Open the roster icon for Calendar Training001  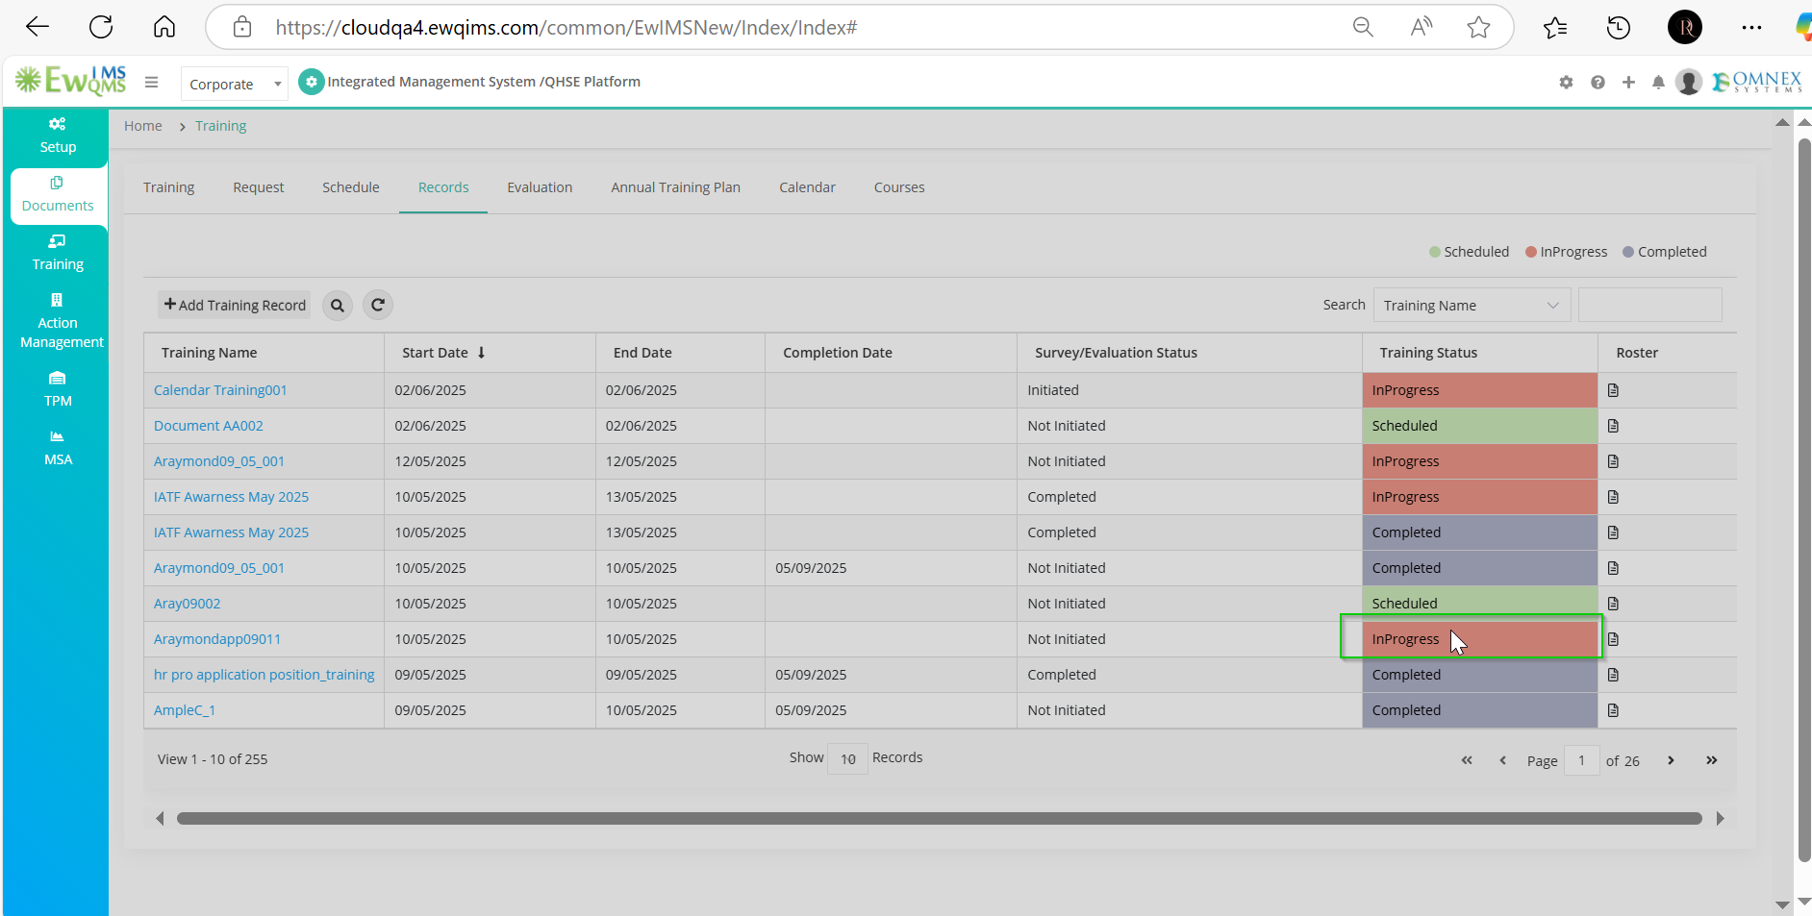tap(1613, 390)
